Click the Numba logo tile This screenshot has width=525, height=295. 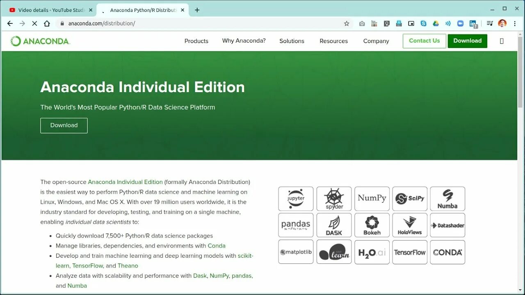point(447,199)
